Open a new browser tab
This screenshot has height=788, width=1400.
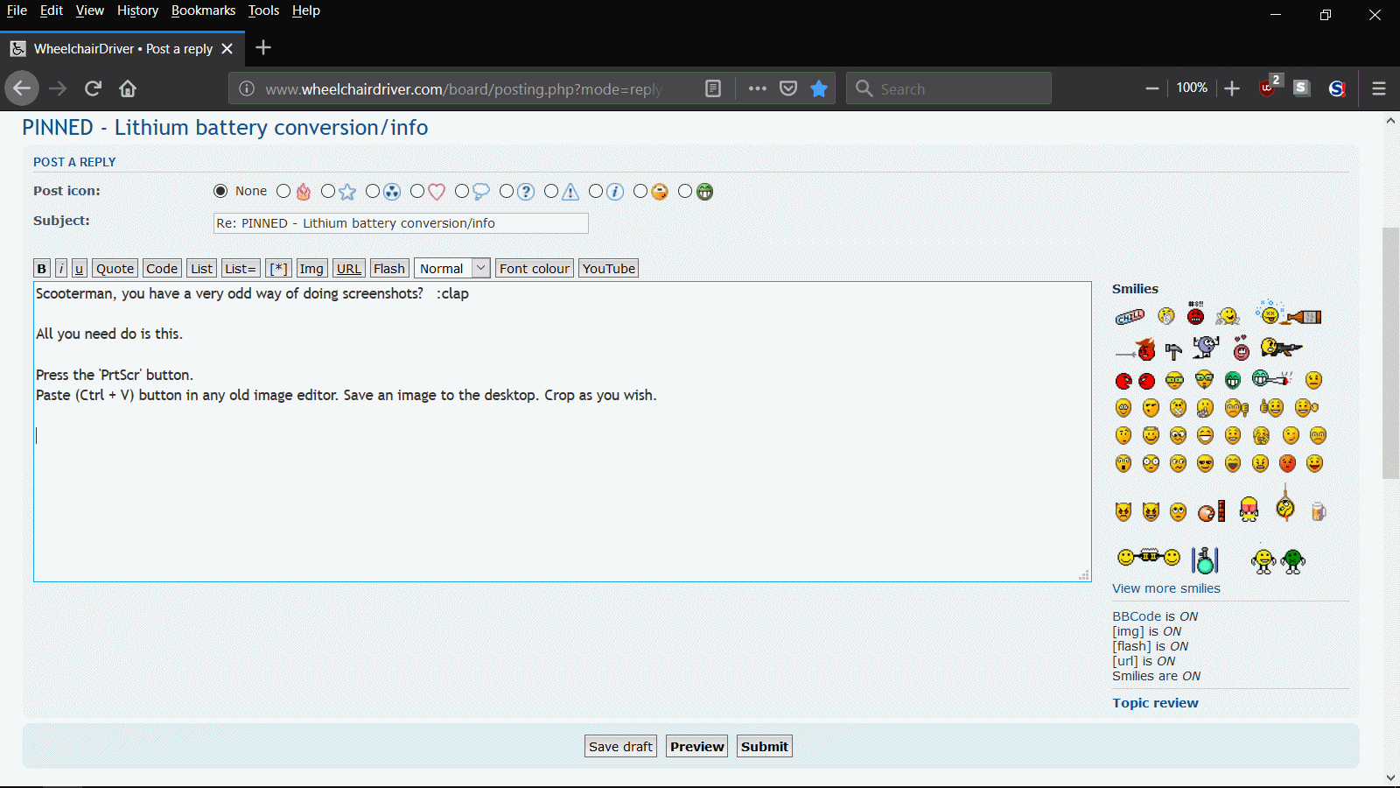click(x=263, y=48)
